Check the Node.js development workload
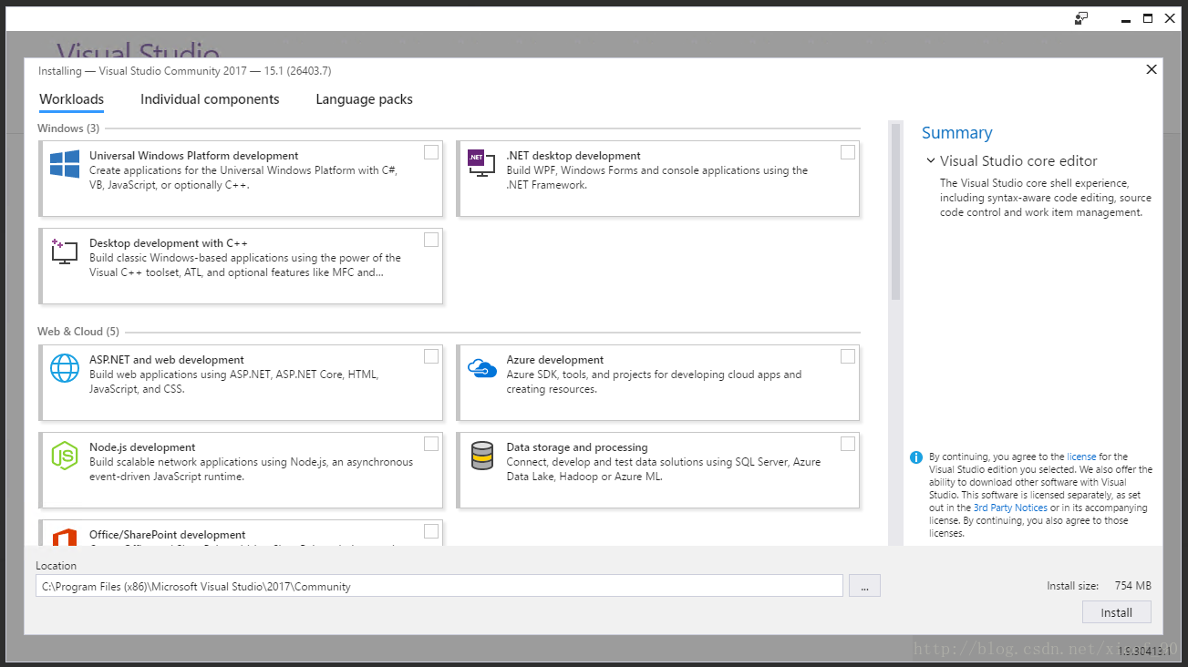The image size is (1188, 667). 431,444
